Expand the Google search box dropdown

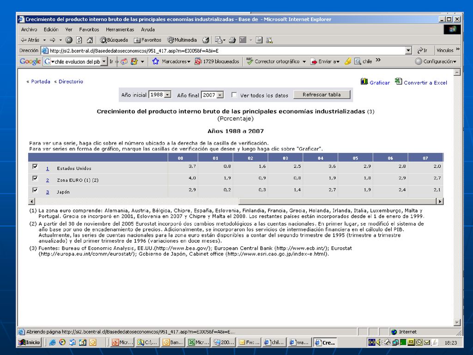pyautogui.click(x=104, y=61)
